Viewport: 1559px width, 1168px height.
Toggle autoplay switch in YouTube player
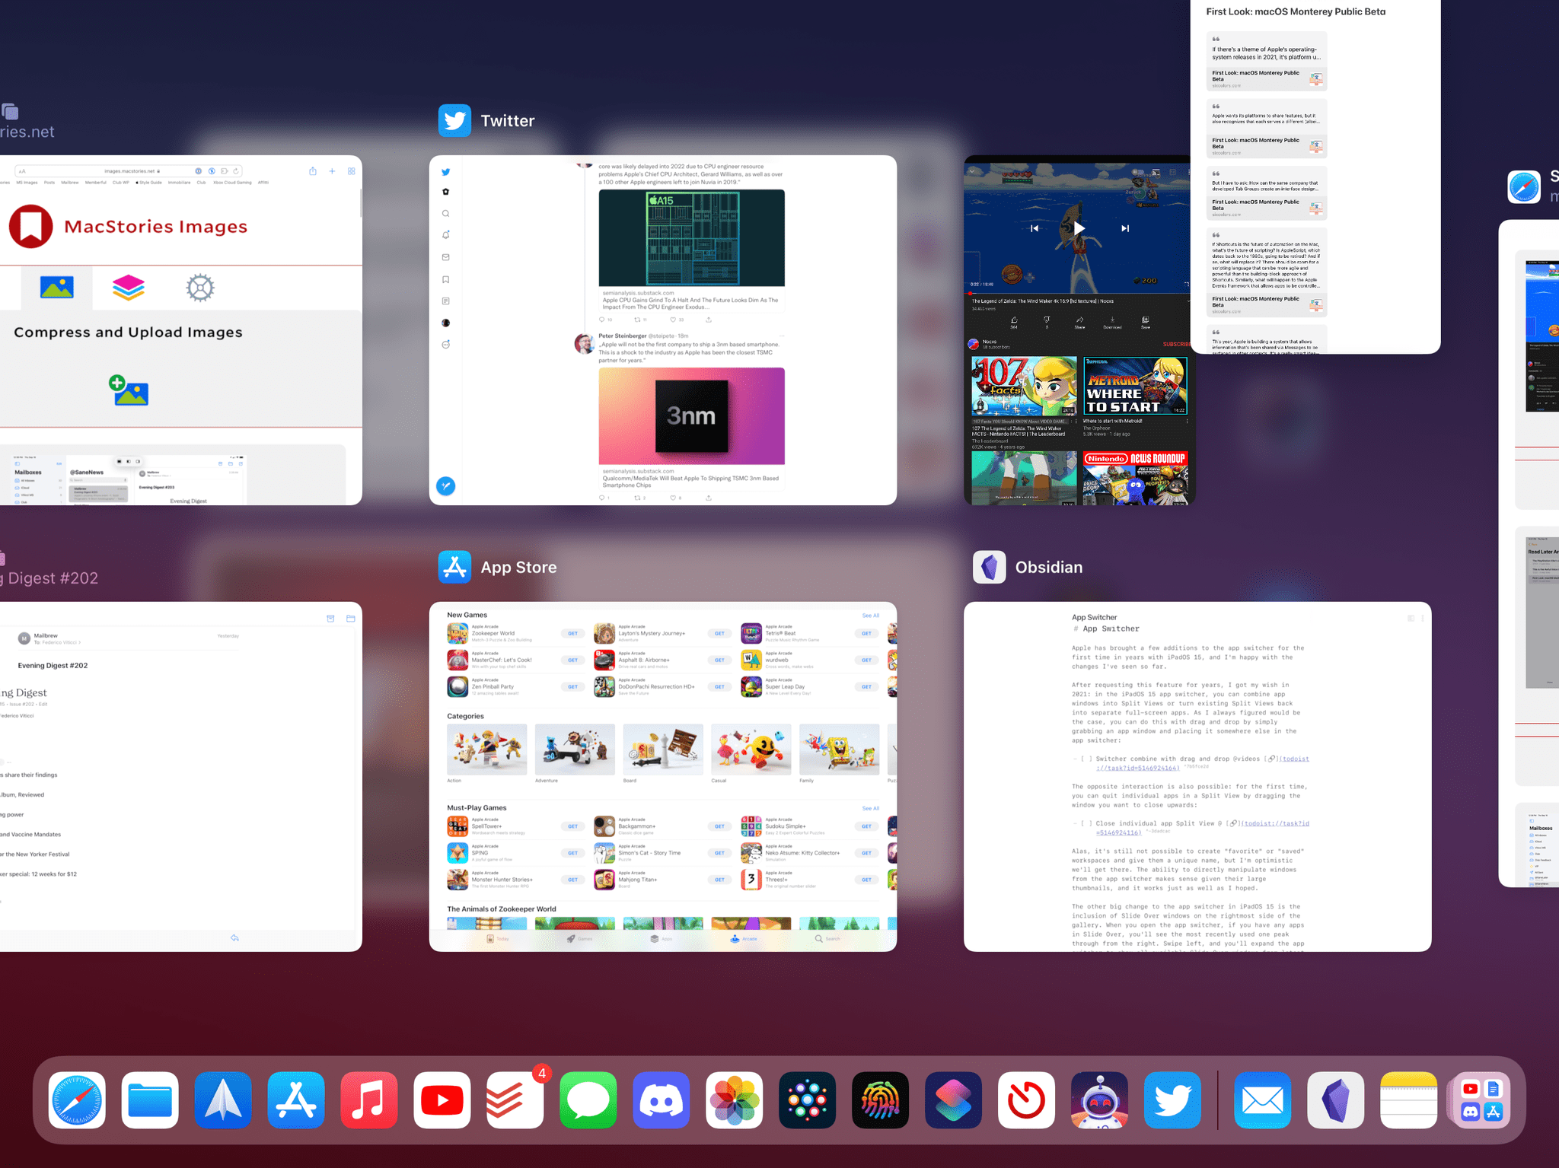tap(1137, 173)
